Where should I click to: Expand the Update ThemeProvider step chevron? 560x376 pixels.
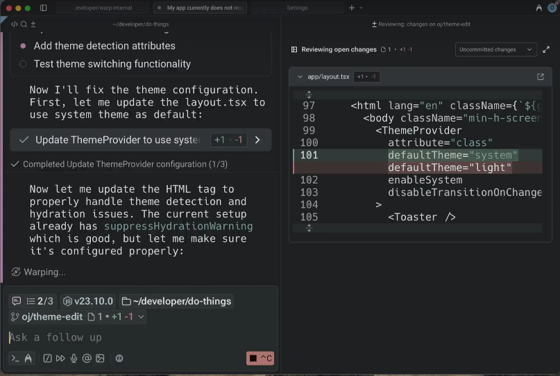[x=257, y=140]
